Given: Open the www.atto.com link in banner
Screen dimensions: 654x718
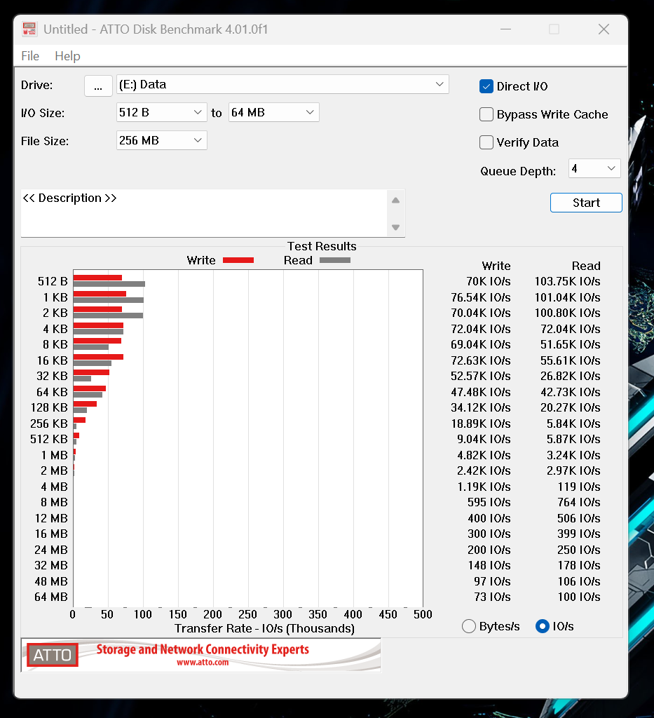Looking at the screenshot, I should coord(203,663).
